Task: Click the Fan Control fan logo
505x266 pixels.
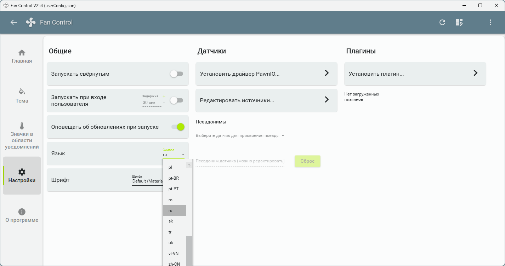Action: 31,22
